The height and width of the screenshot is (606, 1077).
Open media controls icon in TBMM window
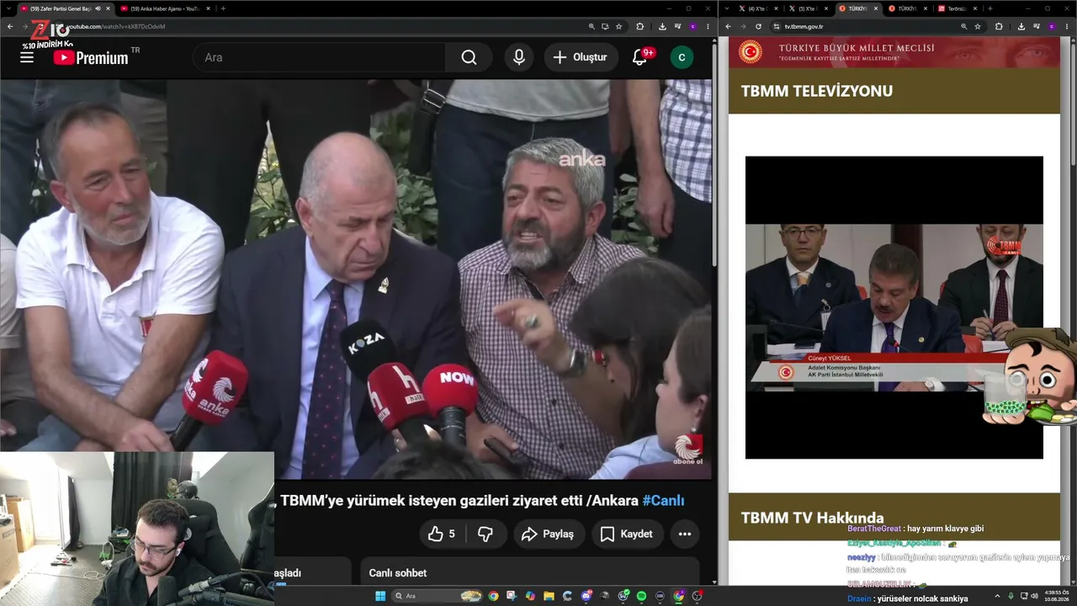click(x=1036, y=27)
